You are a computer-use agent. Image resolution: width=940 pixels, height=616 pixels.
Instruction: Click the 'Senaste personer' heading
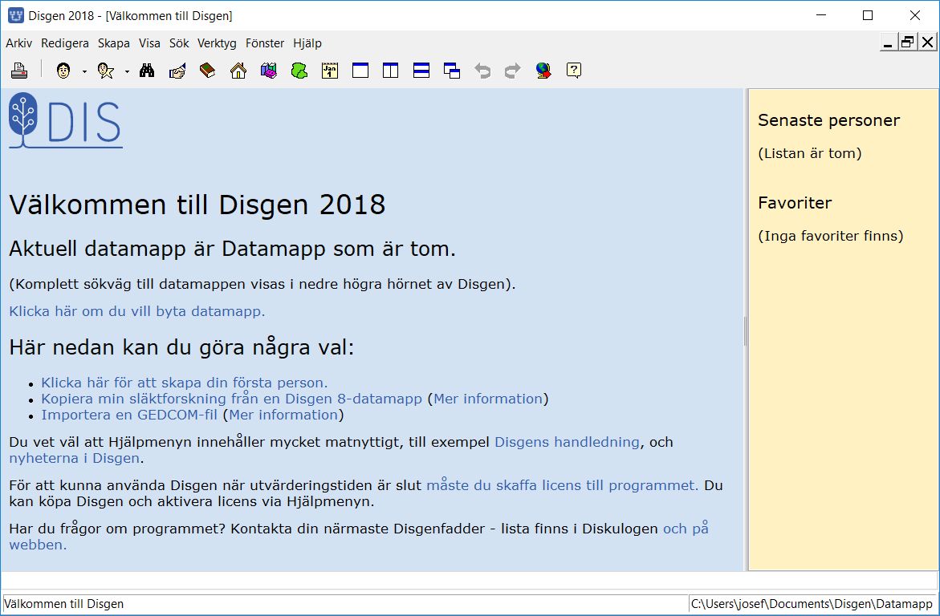click(828, 120)
